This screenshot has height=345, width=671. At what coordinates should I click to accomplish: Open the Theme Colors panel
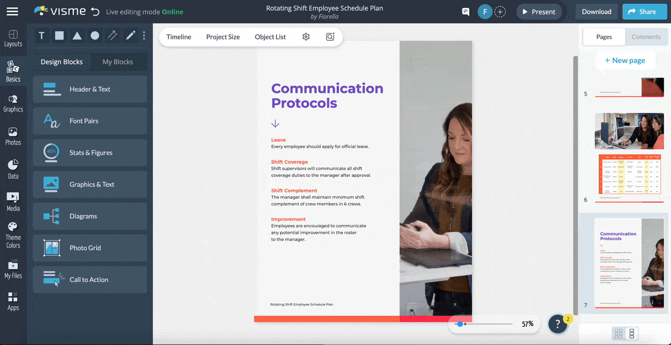13,232
